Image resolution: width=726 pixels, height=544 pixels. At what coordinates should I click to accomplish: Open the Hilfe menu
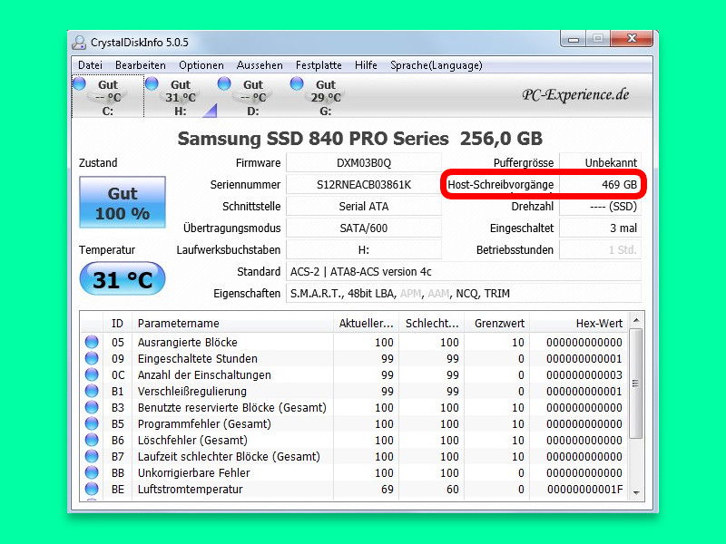click(366, 65)
